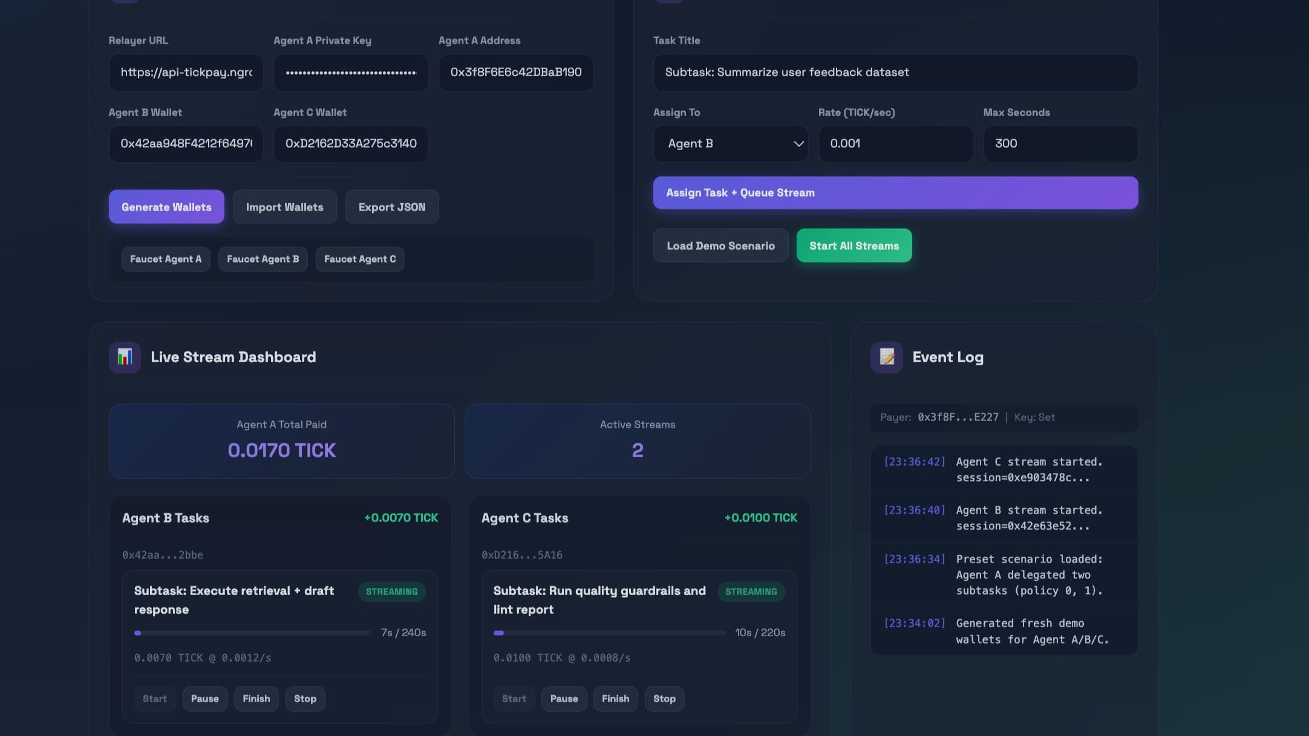Load the demo scenario
Viewport: 1309px width, 736px height.
pos(720,246)
